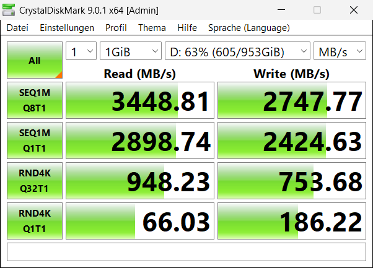Click the SEQ1M Q8T1 write result 2747.77
This screenshot has height=268, width=373.
click(292, 100)
